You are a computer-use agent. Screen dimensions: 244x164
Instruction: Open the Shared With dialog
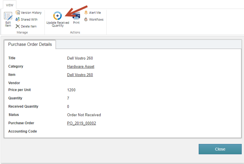26,19
